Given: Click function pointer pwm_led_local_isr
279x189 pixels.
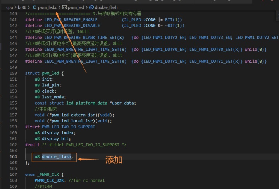Looking at the screenshot, I should pos(72,121).
